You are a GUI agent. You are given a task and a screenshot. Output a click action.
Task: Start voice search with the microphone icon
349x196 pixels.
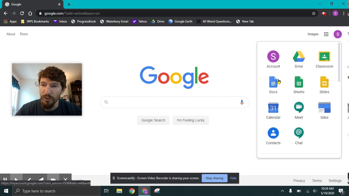coord(242,102)
